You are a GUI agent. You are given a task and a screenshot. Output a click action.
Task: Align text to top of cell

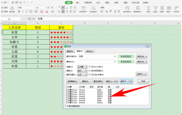[59, 8]
